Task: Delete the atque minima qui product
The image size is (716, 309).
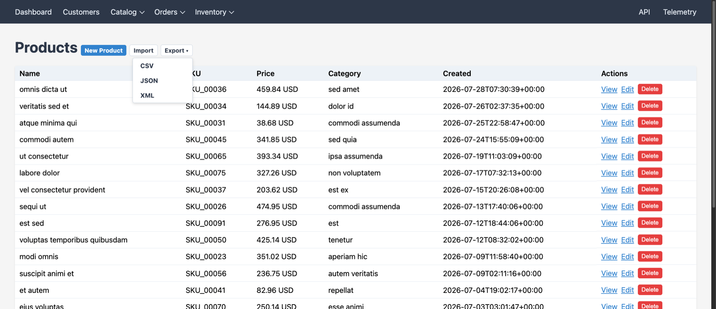Action: [650, 122]
